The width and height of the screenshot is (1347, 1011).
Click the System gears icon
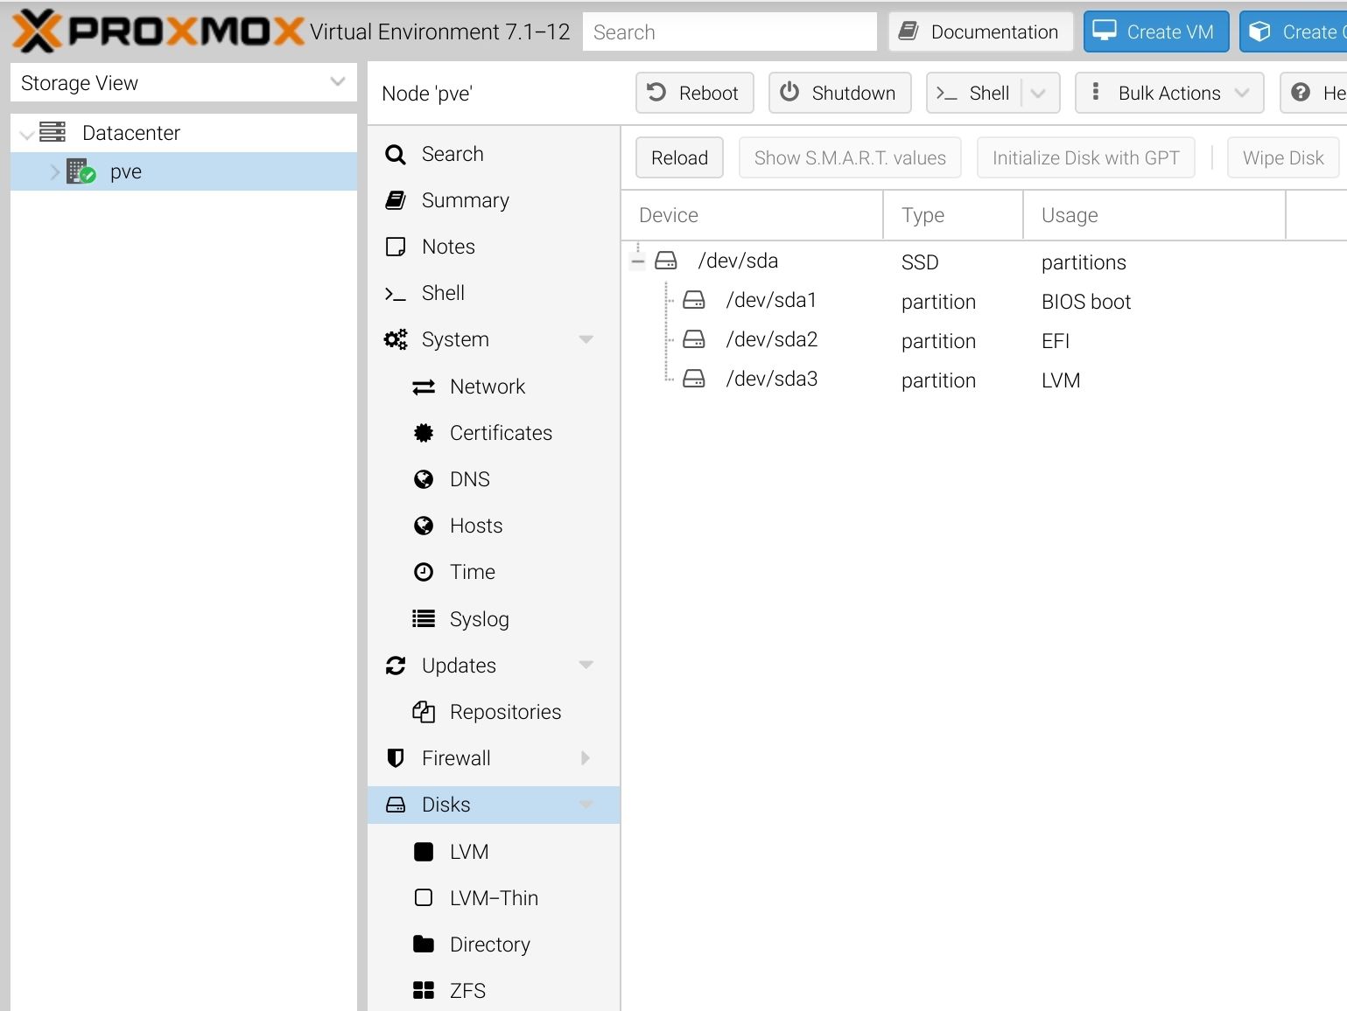396,339
